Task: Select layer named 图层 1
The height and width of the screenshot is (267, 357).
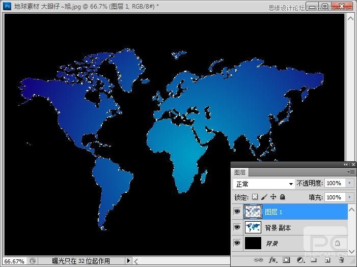Action: (273, 212)
